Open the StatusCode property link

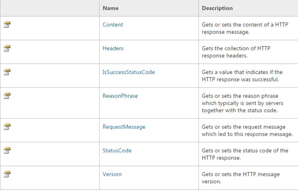point(117,151)
